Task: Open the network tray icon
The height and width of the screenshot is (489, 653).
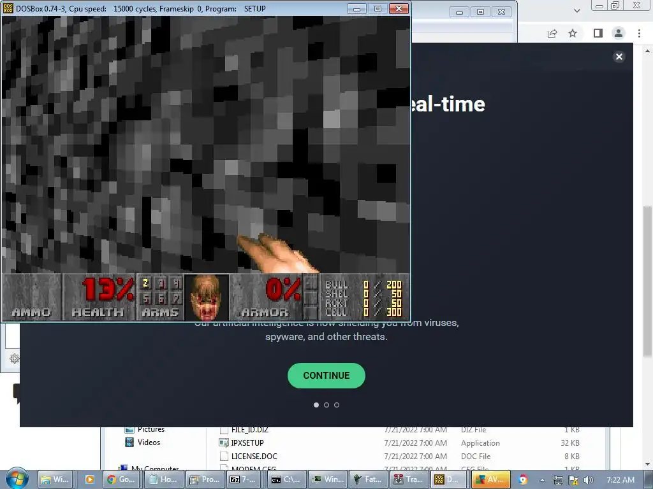Action: coord(557,480)
